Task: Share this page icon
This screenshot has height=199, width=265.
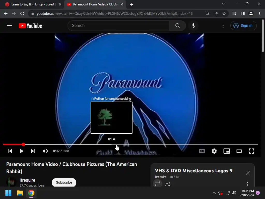Action: pos(216,13)
